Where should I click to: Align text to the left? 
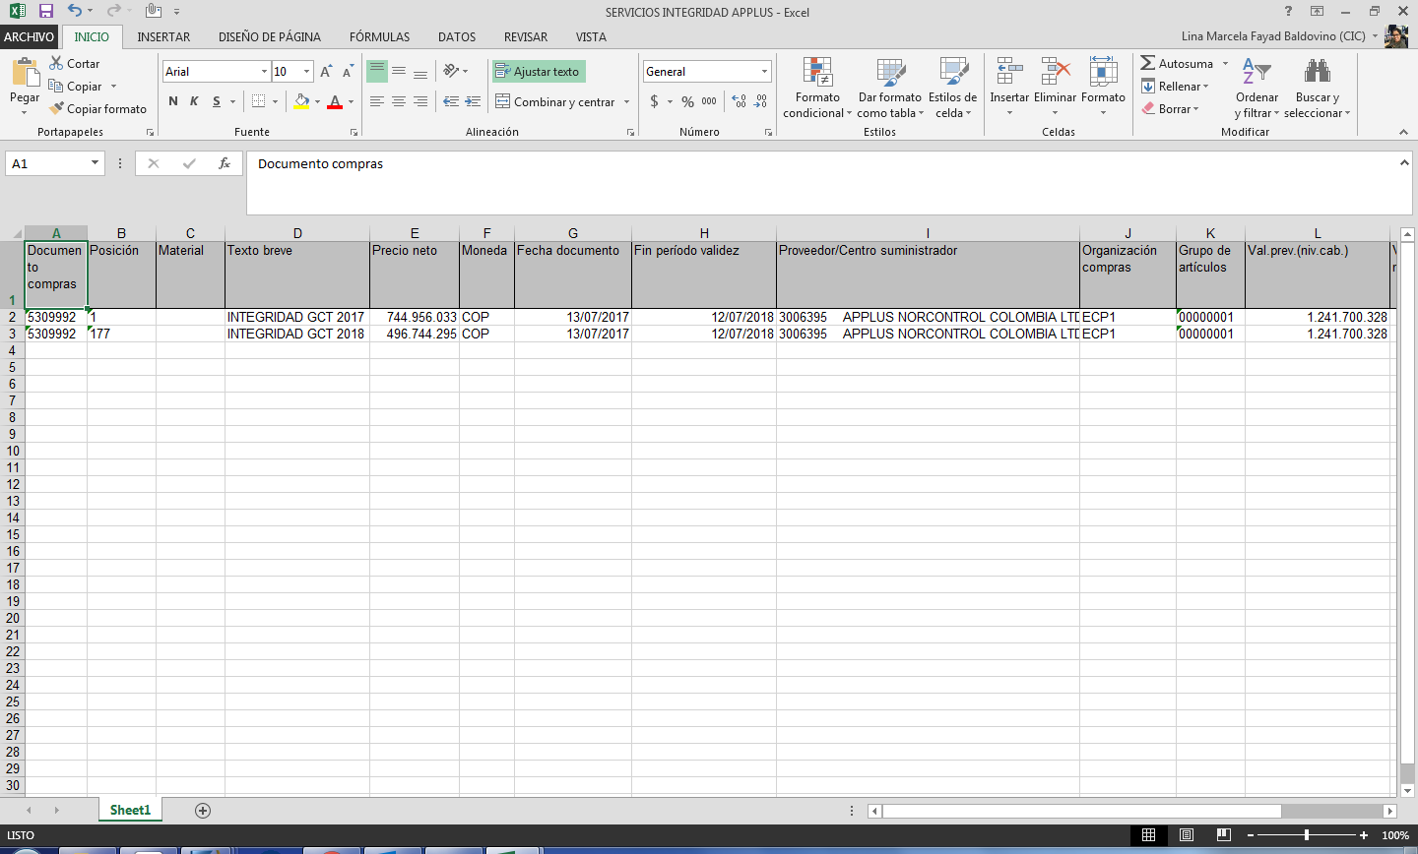[377, 101]
